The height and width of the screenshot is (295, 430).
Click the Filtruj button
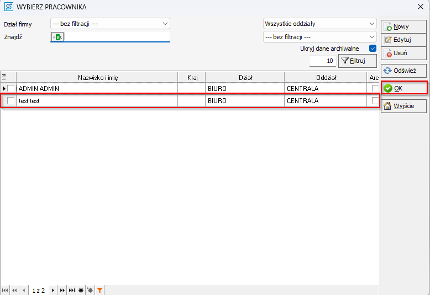[x=357, y=61]
